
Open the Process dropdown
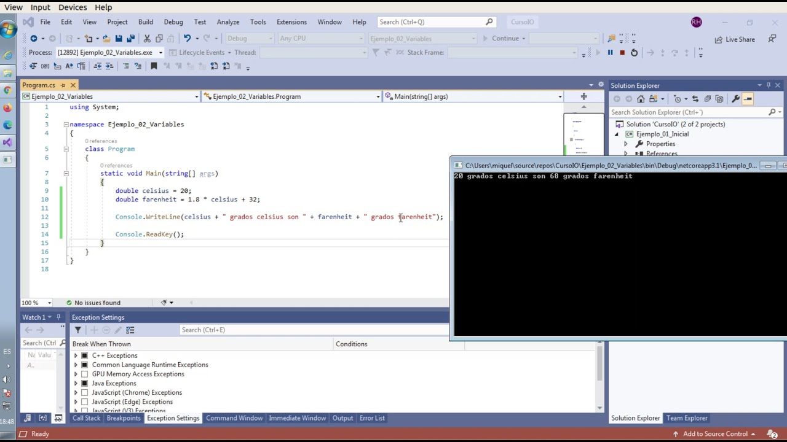pos(160,53)
